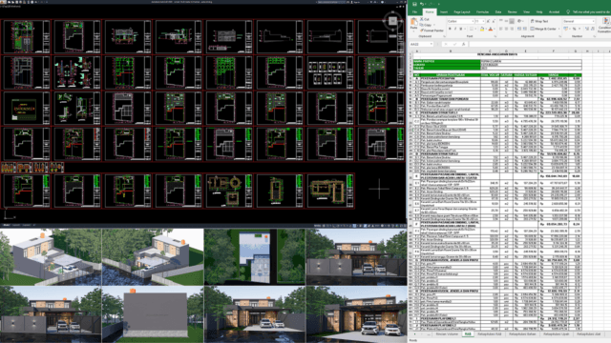Screen dimensions: 611x343
Task: Click the Increase Indent icon
Action: click(524, 29)
